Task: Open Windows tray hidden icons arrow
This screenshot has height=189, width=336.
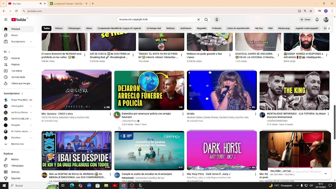Action: [297, 186]
